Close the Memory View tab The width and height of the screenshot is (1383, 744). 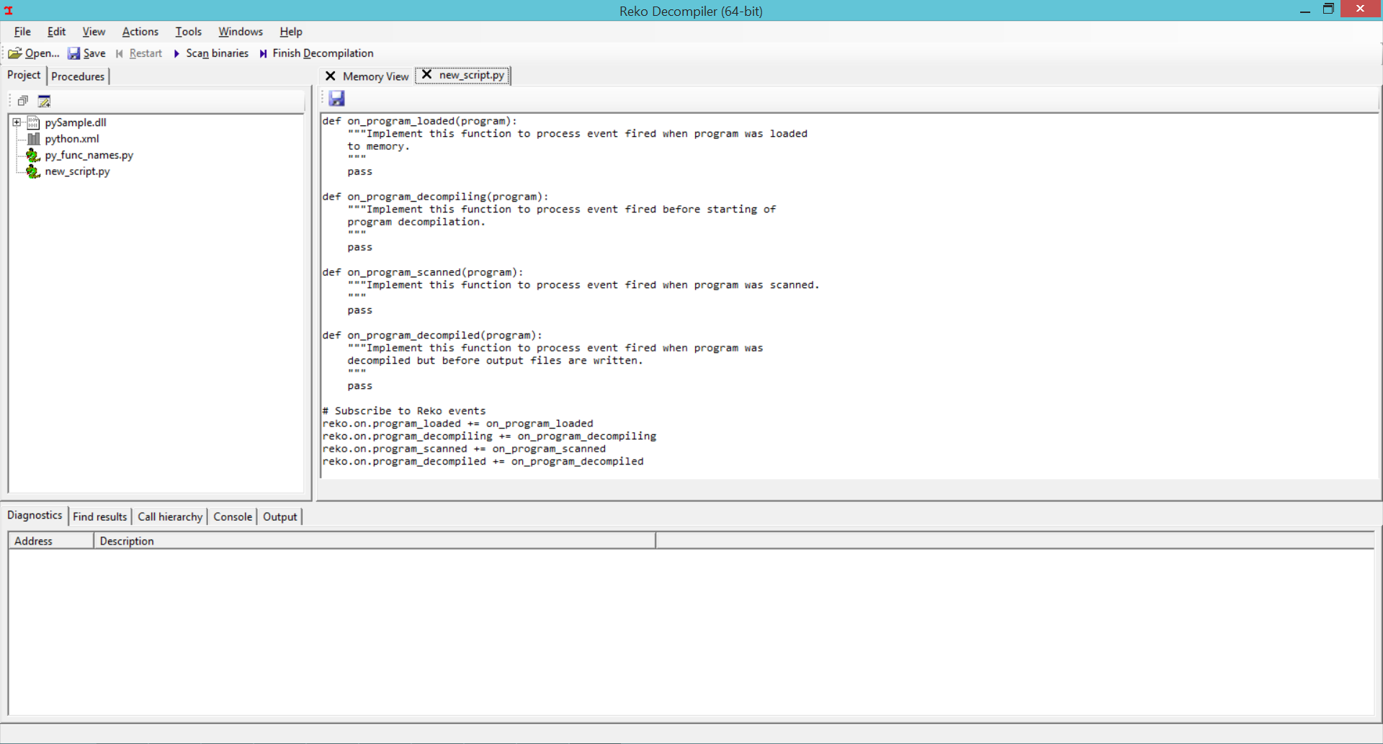click(x=331, y=76)
